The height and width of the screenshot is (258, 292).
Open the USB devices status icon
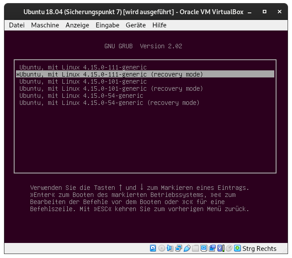coord(187,248)
